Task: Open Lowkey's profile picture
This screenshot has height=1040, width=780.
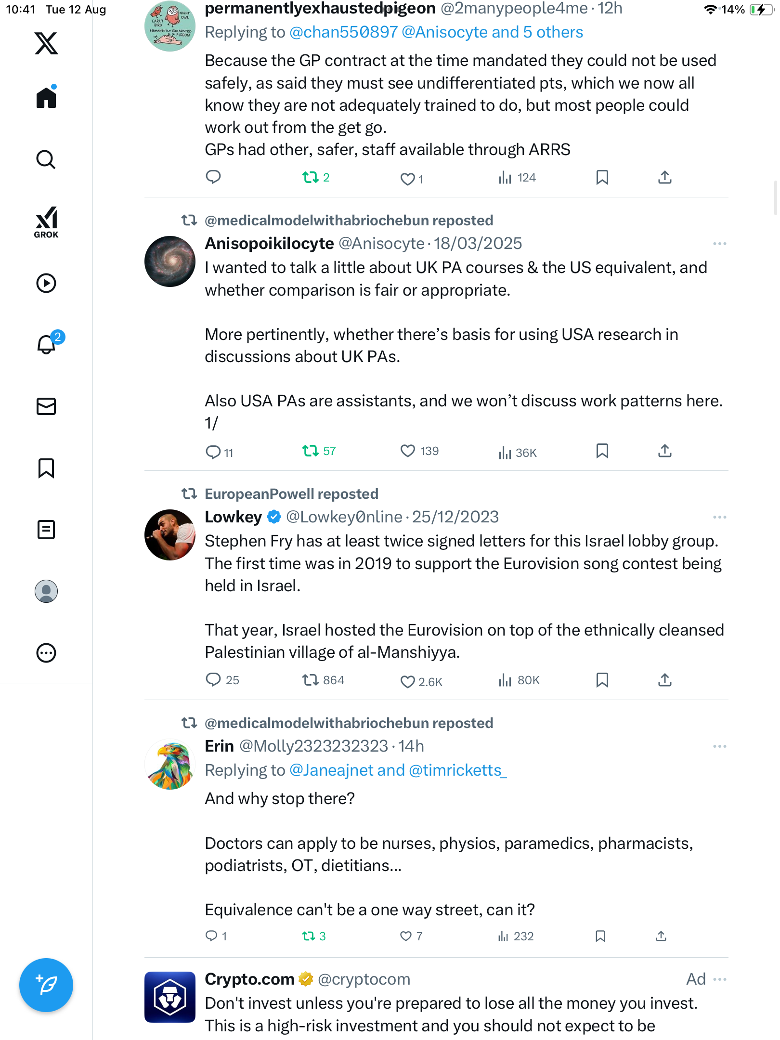Action: pos(170,535)
